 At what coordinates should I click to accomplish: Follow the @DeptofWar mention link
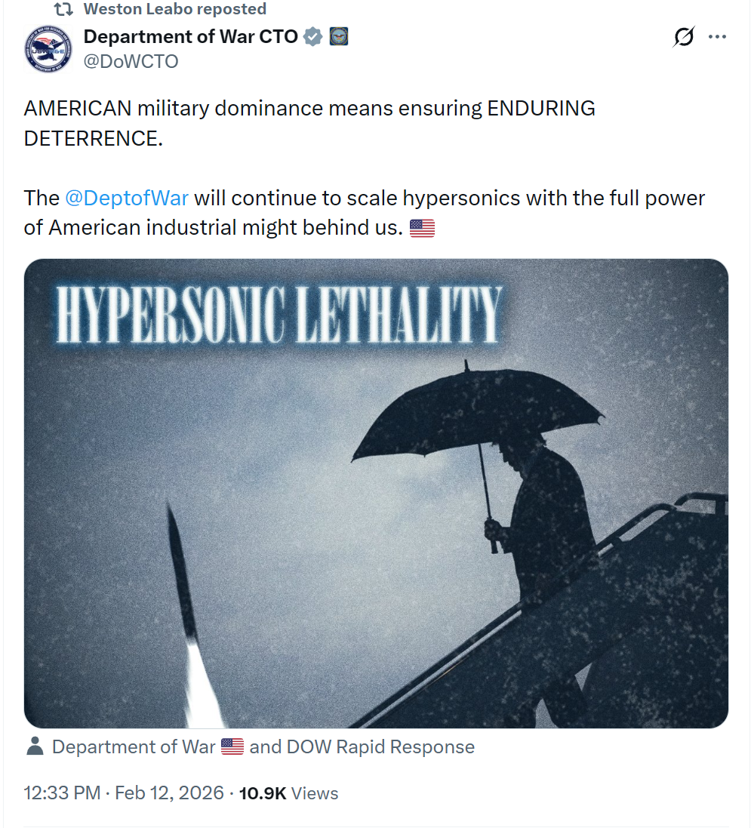click(127, 199)
